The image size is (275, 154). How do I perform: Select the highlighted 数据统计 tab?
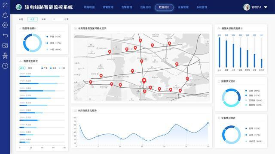(x=164, y=7)
